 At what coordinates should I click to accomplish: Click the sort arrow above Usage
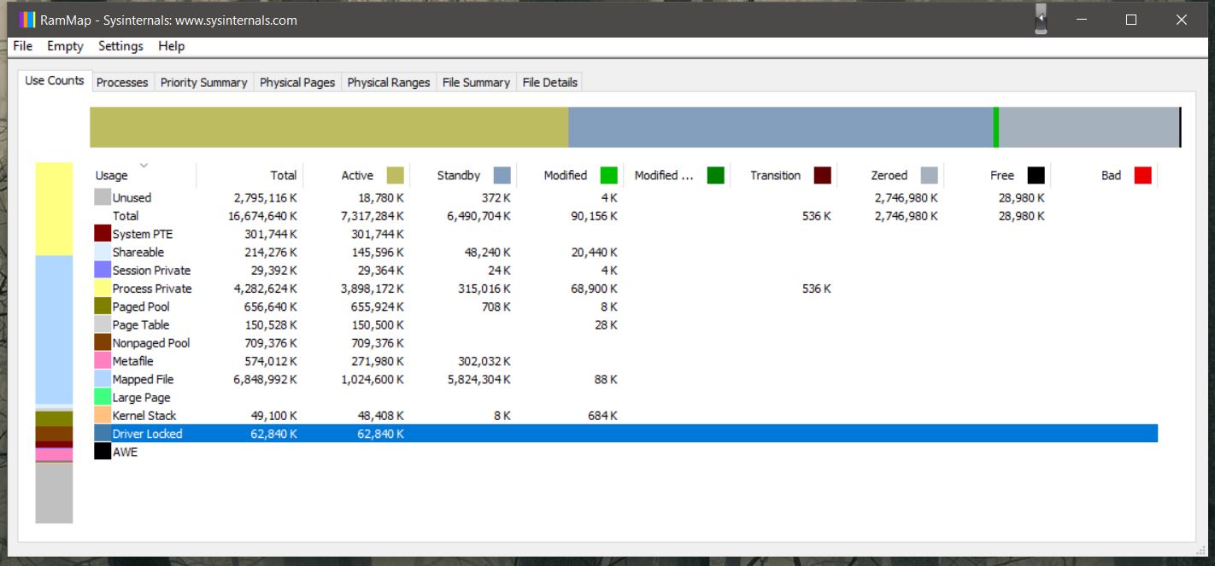pos(144,165)
